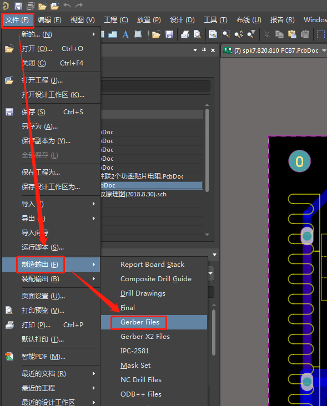Click the scissors Cut icon

[266, 34]
